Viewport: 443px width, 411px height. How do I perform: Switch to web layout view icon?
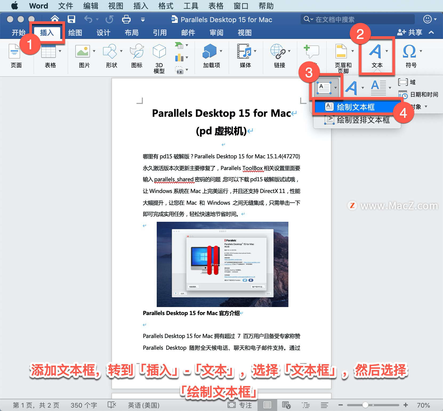click(286, 405)
